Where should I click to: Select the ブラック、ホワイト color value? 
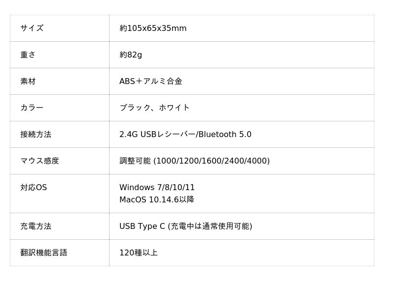pos(154,108)
